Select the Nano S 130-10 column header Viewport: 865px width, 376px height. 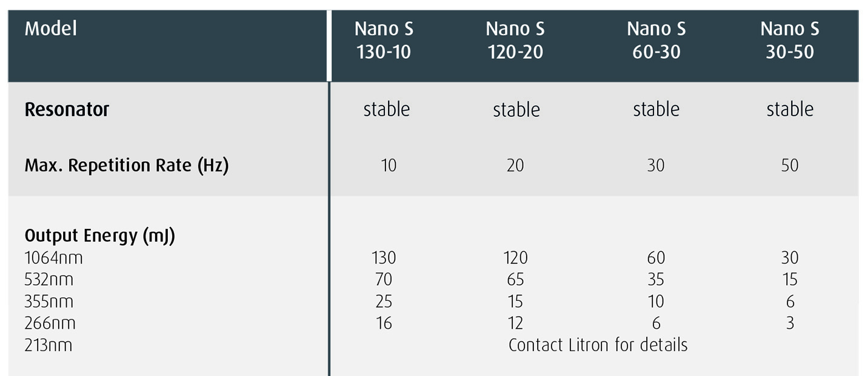(384, 41)
